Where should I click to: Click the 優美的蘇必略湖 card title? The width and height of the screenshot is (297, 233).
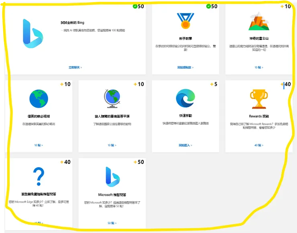[x=39, y=117]
